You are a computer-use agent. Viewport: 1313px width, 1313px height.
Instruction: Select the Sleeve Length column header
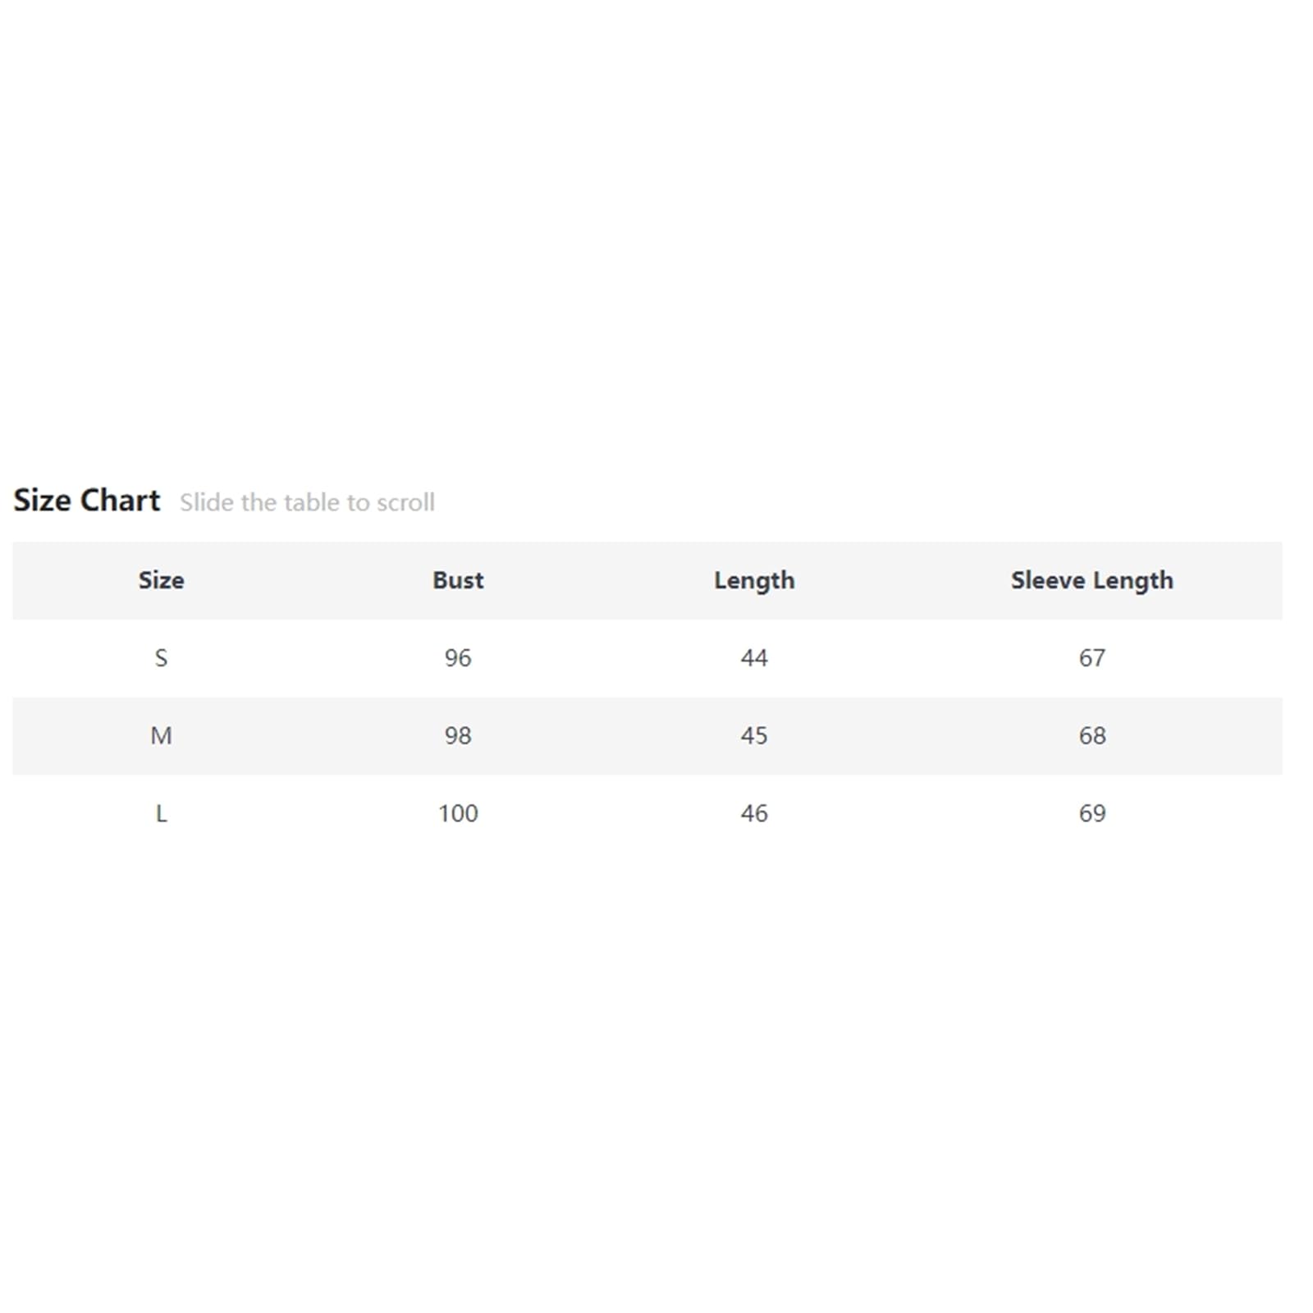click(1091, 580)
